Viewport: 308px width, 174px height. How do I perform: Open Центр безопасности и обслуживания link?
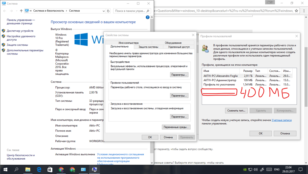[x=21, y=157]
